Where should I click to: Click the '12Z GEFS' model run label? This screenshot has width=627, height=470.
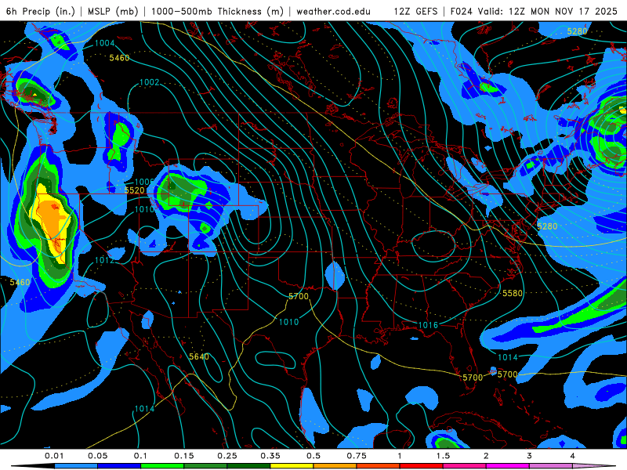415,11
